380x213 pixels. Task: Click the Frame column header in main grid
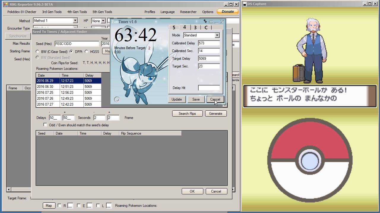point(15,88)
